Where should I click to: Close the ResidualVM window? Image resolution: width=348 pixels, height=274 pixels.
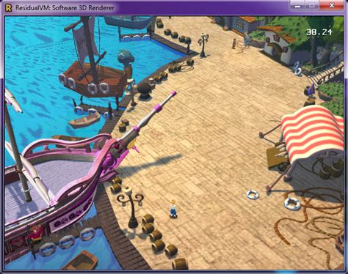coord(331,6)
